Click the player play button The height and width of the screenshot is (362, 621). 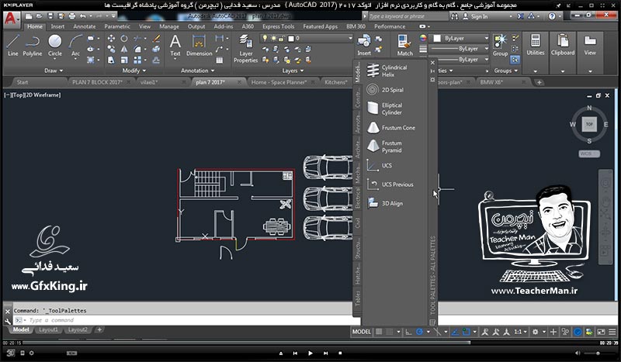pos(310,353)
